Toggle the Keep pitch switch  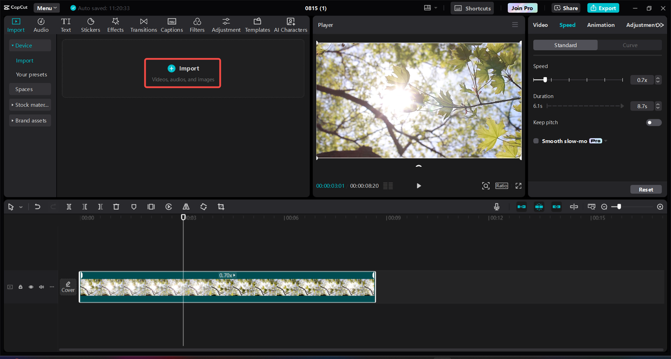[654, 122]
